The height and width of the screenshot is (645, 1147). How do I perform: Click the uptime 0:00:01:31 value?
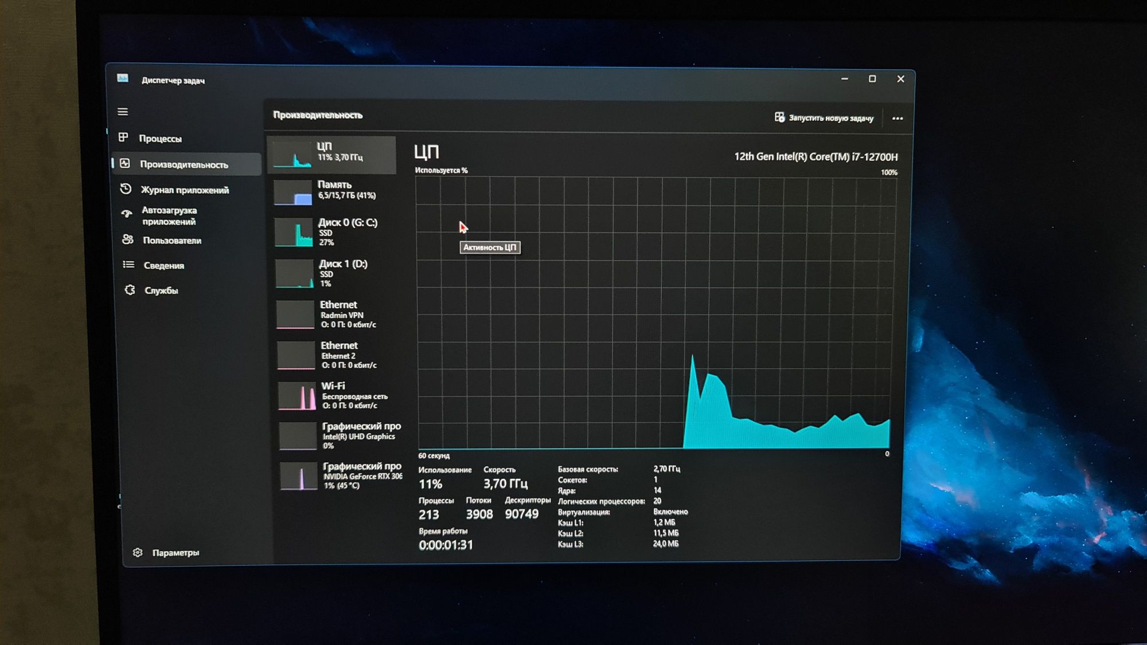[446, 545]
